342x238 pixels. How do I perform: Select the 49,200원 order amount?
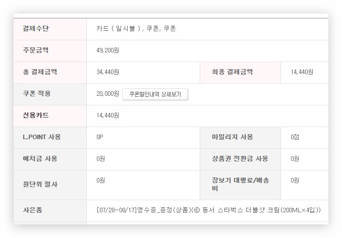(x=107, y=50)
